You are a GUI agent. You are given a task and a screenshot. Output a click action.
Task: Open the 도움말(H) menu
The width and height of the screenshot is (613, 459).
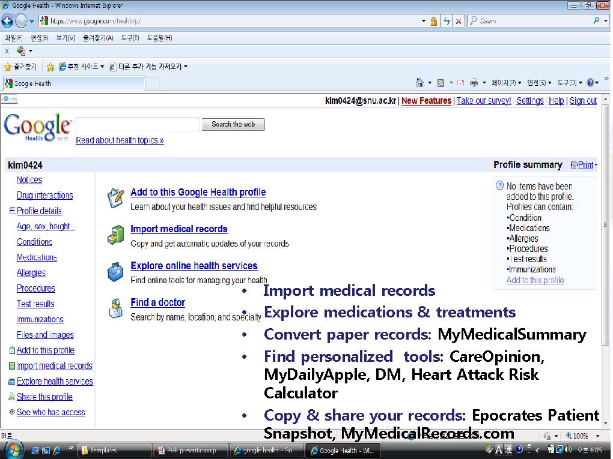coord(159,38)
